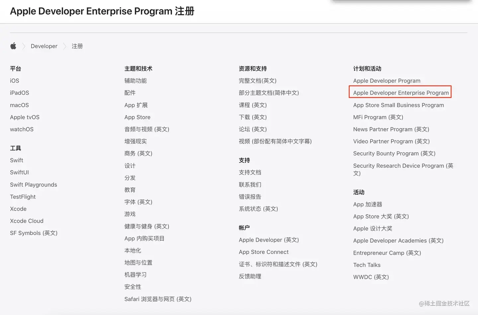Image resolution: width=478 pixels, height=315 pixels.
Task: Open the highlighted Apple Developer Enterprise Program link
Action: pyautogui.click(x=400, y=93)
